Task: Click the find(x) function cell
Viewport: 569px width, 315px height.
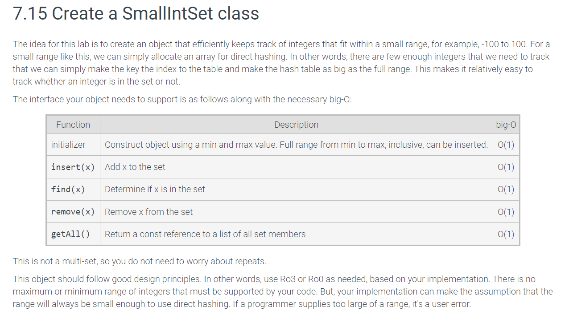Action: coord(73,189)
